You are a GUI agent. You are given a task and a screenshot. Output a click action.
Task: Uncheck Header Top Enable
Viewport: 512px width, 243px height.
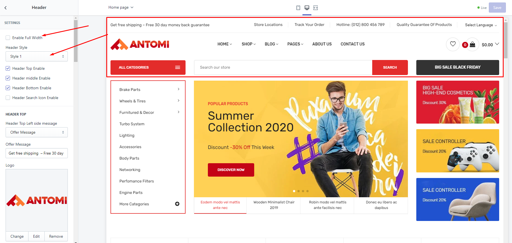click(x=8, y=68)
